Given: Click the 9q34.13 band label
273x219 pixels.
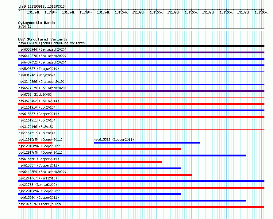Looking at the screenshot, I should [25, 26].
